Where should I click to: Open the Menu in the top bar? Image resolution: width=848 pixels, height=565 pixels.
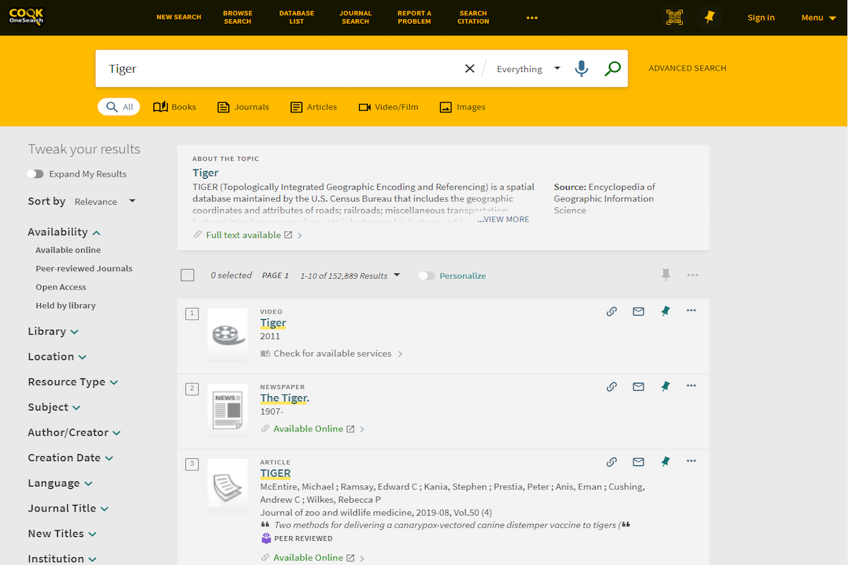[x=816, y=17]
